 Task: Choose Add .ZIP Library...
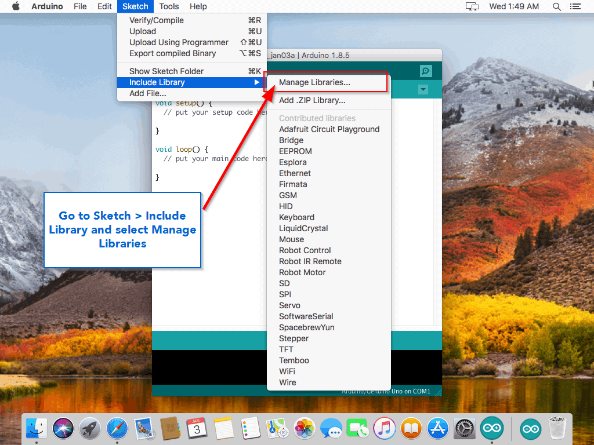click(329, 100)
